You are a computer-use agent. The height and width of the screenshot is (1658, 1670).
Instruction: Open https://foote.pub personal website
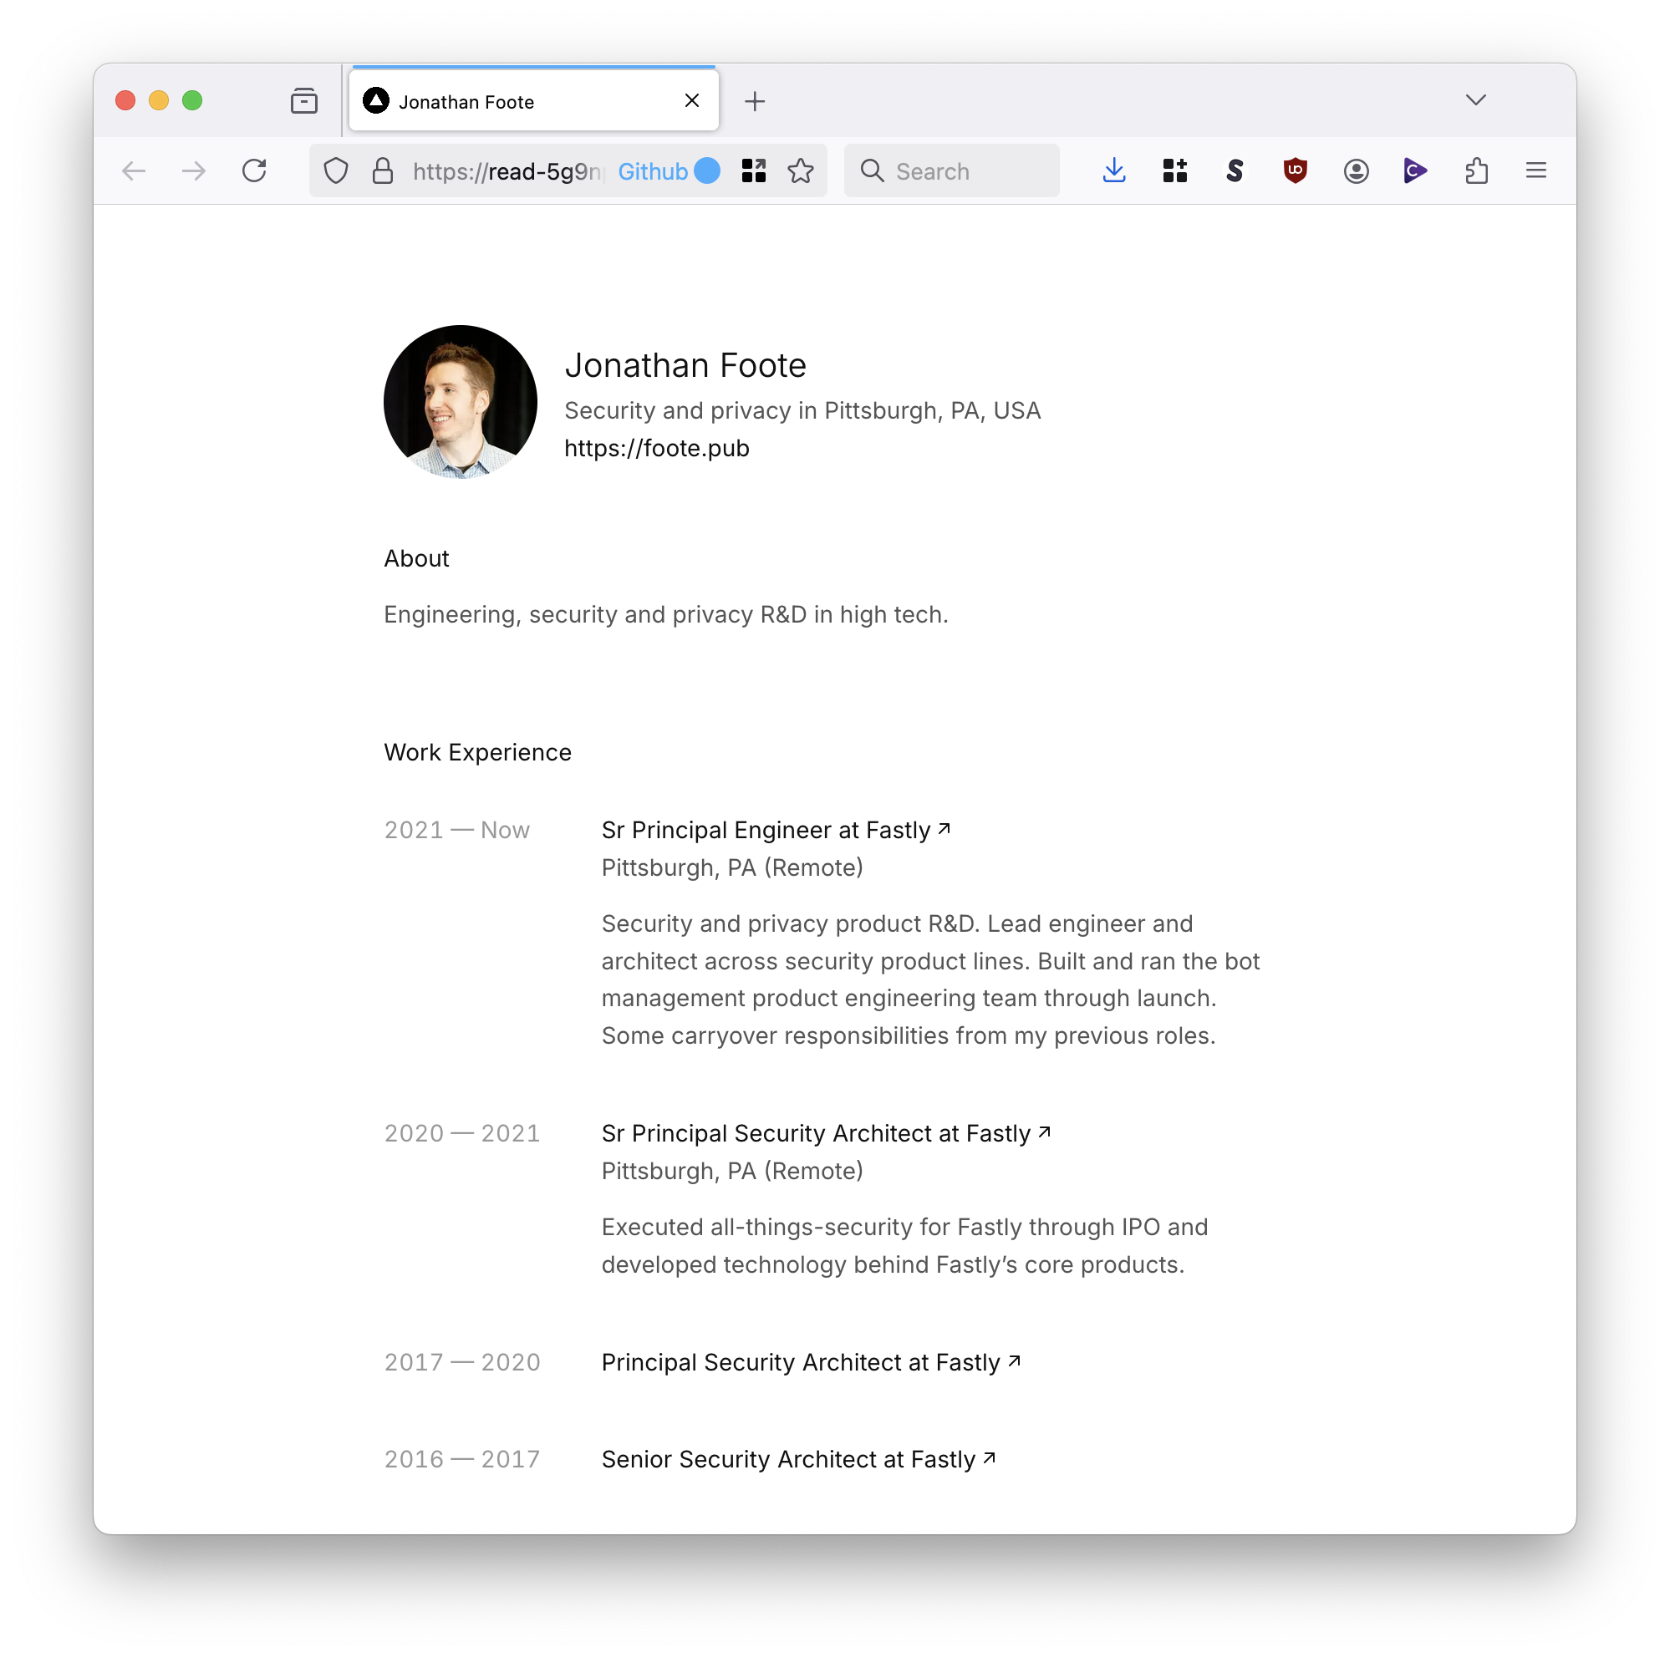(656, 448)
